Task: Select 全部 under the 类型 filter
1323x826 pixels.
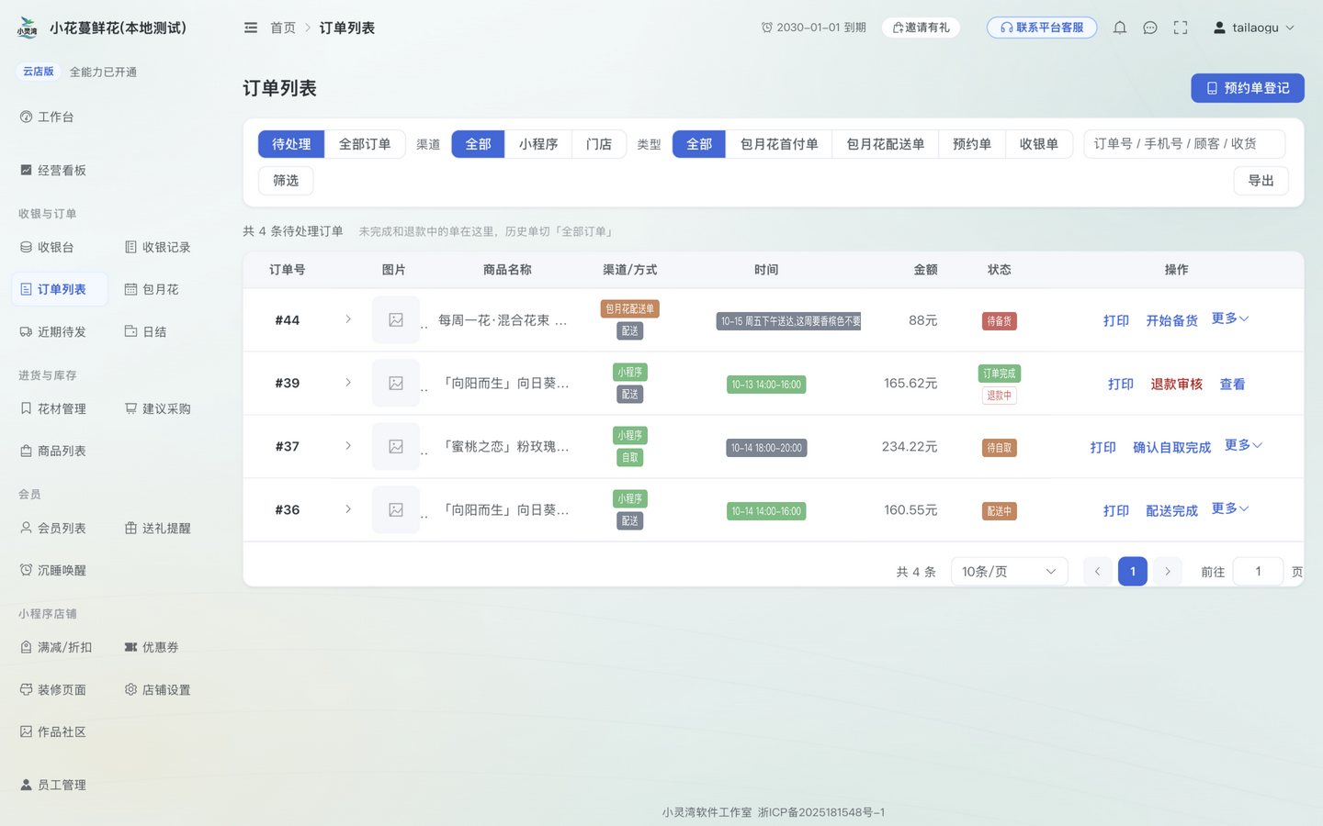Action: coord(699,144)
